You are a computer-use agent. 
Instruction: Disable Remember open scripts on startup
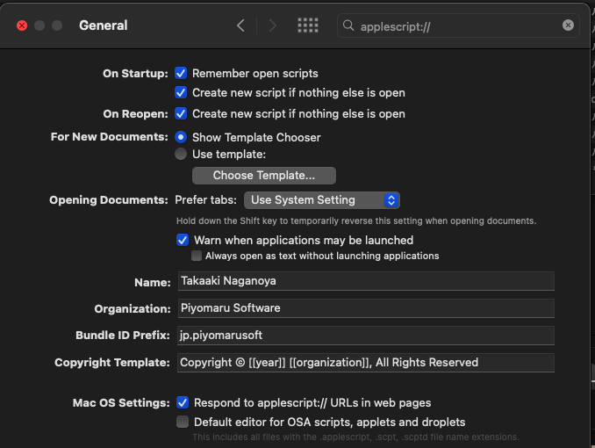point(181,73)
